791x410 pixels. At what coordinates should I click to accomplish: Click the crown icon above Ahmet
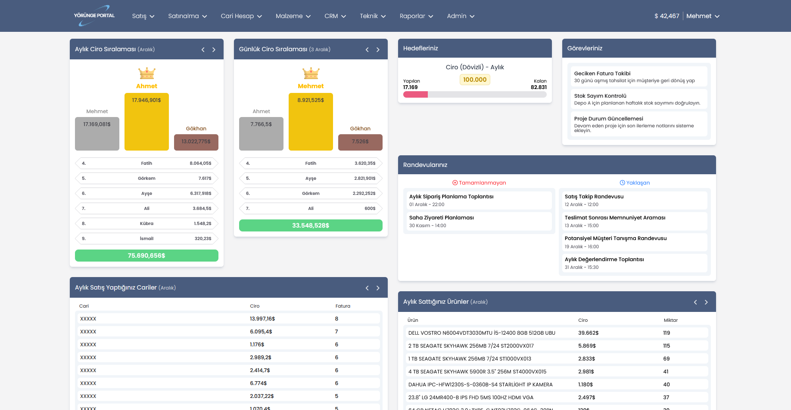coord(146,73)
